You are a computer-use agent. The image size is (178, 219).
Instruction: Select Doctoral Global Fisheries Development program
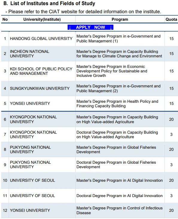(116, 165)
